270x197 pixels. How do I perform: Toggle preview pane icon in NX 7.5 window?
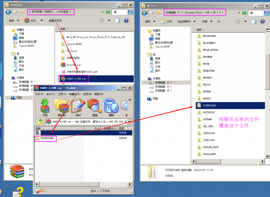pyautogui.click(x=254, y=22)
